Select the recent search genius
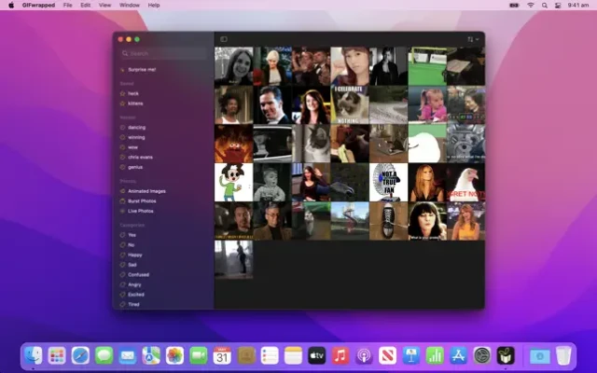 (135, 167)
